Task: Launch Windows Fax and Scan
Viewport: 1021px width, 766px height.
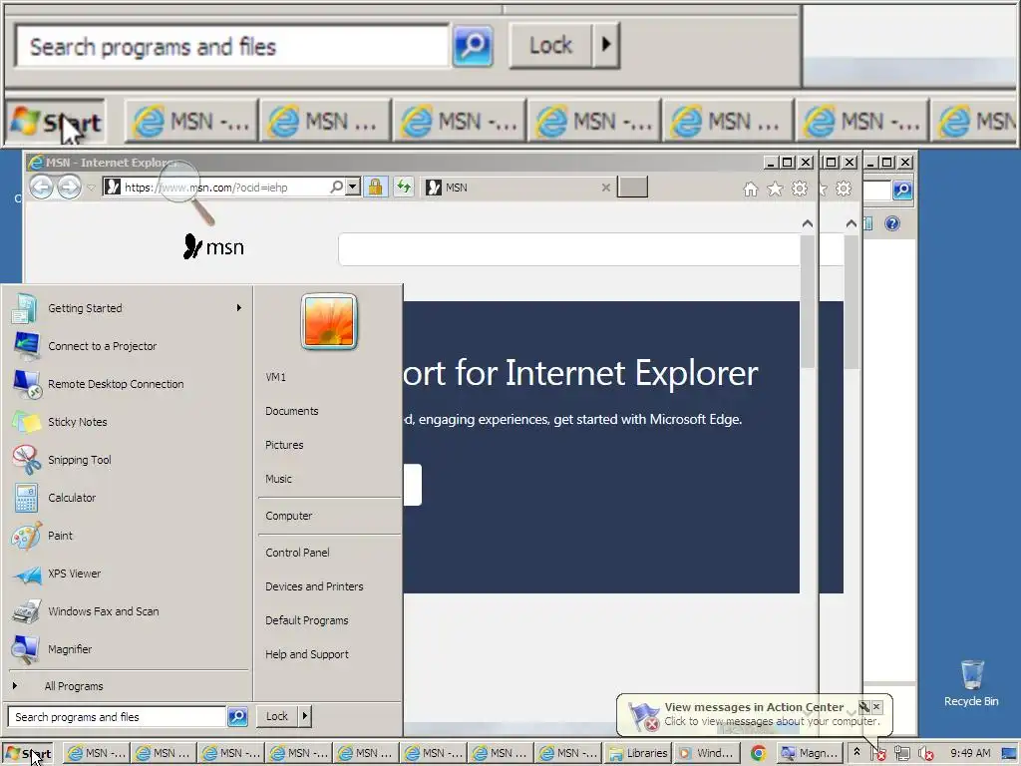Action: tap(127, 611)
